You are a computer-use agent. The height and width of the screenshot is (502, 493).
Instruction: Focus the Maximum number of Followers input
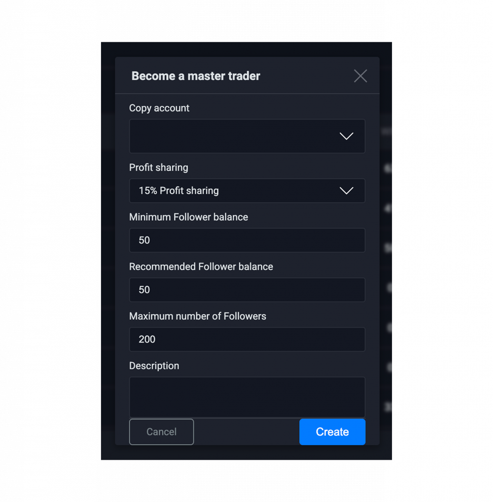click(247, 339)
